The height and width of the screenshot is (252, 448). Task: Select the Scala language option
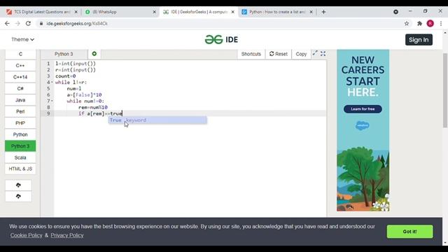pos(20,157)
